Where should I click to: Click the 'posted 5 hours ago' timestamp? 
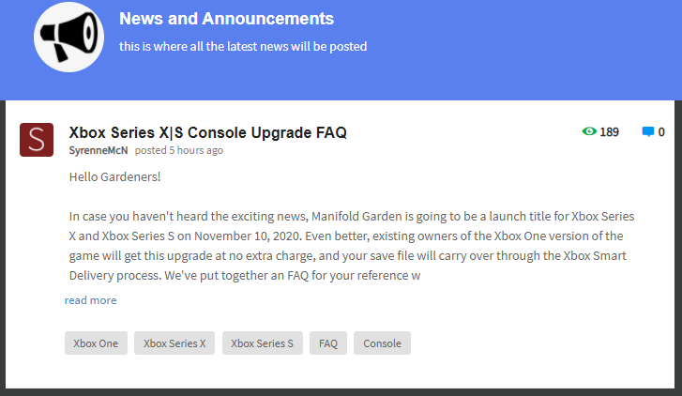click(178, 150)
